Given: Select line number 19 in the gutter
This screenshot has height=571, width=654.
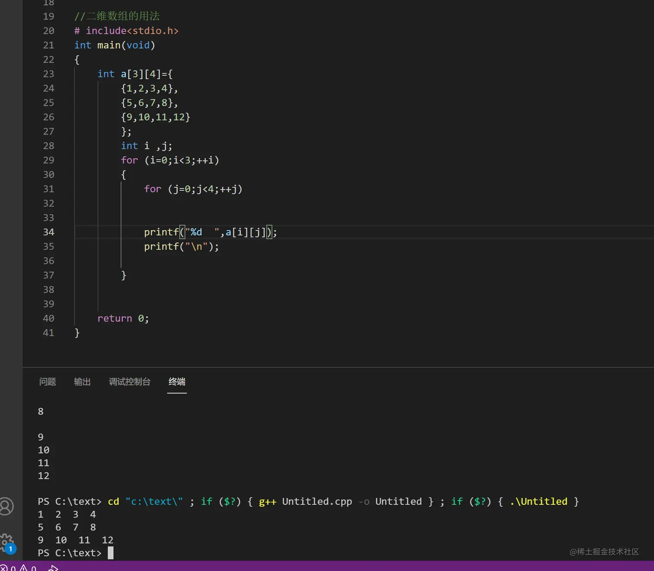Looking at the screenshot, I should 48,16.
